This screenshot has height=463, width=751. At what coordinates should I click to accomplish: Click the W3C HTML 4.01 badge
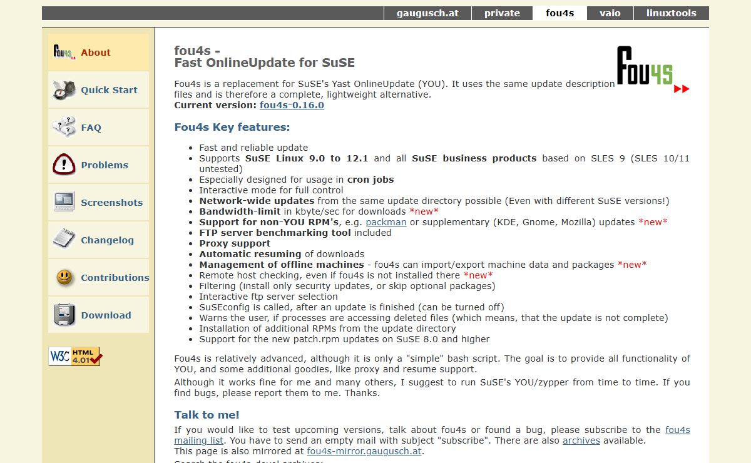[75, 357]
